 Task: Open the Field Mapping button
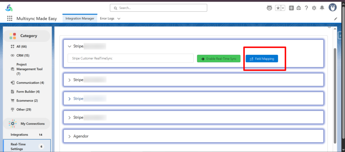262,59
